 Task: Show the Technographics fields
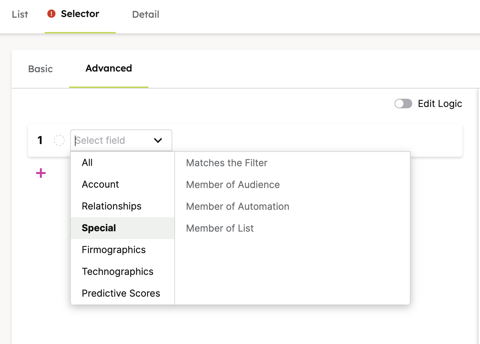coord(123,272)
